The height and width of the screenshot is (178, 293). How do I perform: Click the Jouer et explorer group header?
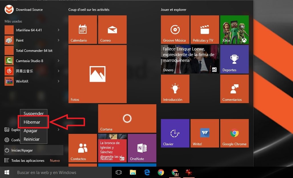(173, 9)
